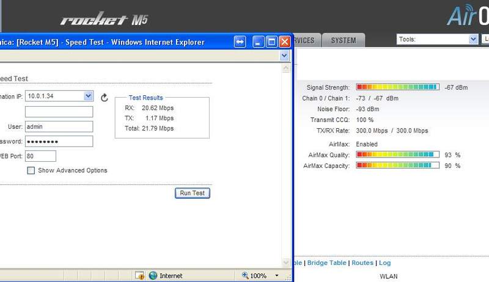This screenshot has height=282, width=489.
Task: Open the Tools dropdown menu
Action: [x=473, y=39]
